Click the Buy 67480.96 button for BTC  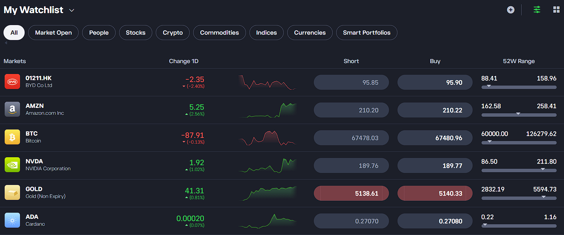pos(435,138)
